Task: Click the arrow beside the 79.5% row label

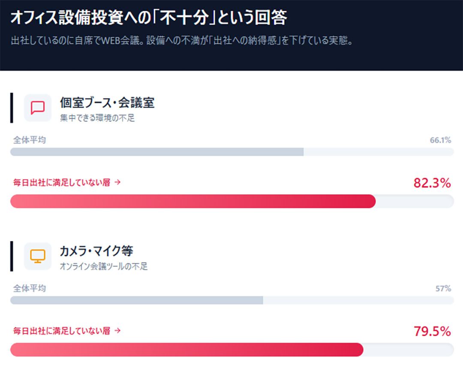Action: point(118,331)
